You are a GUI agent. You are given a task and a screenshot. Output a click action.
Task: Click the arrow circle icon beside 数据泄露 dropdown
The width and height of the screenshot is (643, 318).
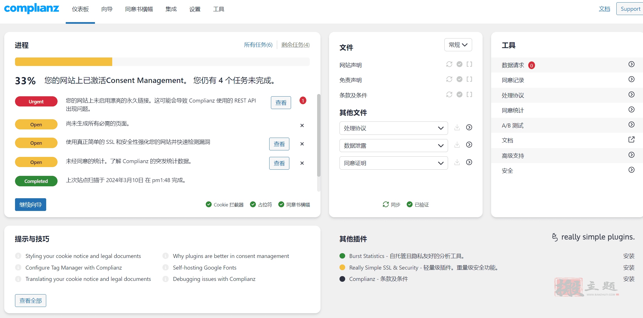(x=469, y=145)
